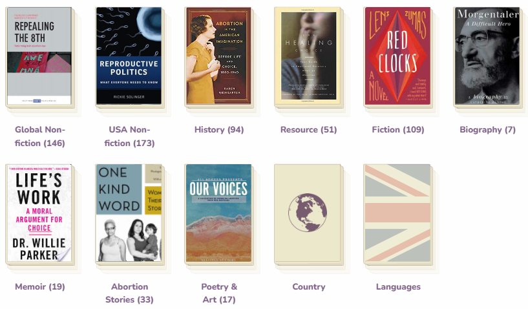Go to Poetry & Art (17) category

[219, 293]
